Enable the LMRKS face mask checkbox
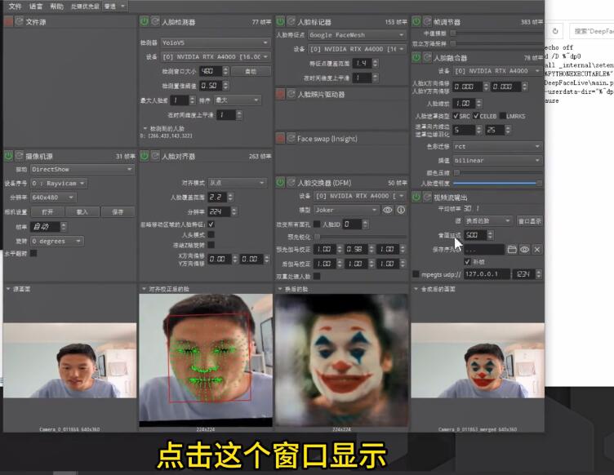Screen dimensions: 614x475 pos(503,116)
